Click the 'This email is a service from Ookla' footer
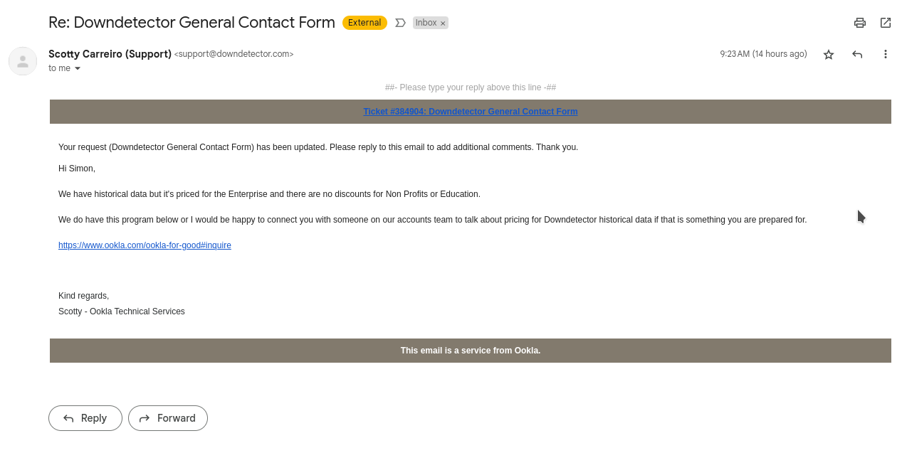Viewport: 902px width, 453px height. point(471,351)
